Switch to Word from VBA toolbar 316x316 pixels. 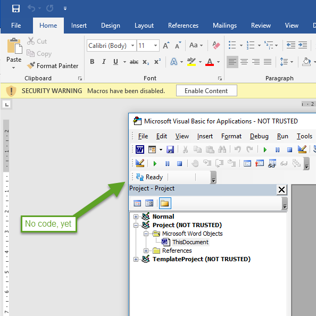pos(140,149)
